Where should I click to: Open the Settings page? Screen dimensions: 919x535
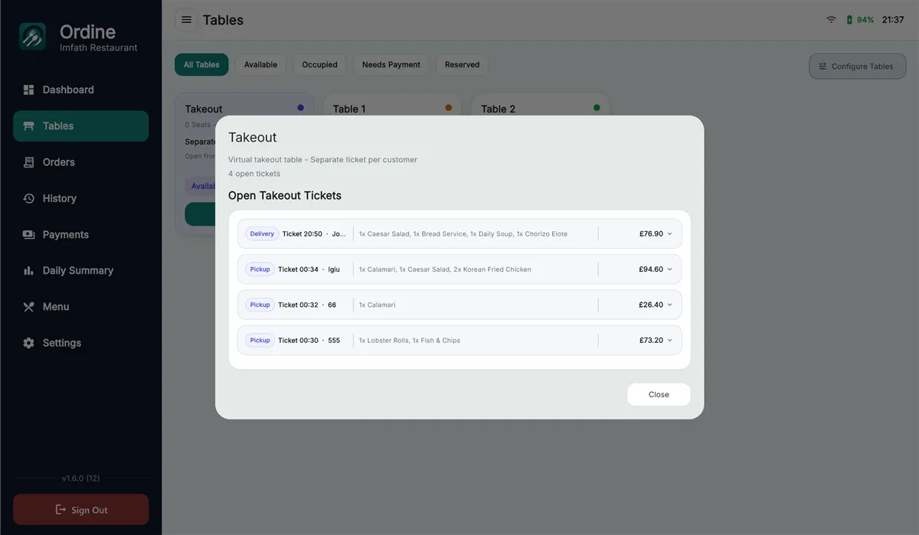(x=81, y=343)
